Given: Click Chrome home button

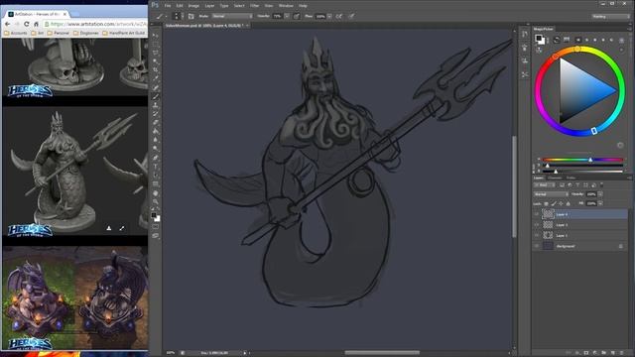Looking at the screenshot, I should (36, 24).
